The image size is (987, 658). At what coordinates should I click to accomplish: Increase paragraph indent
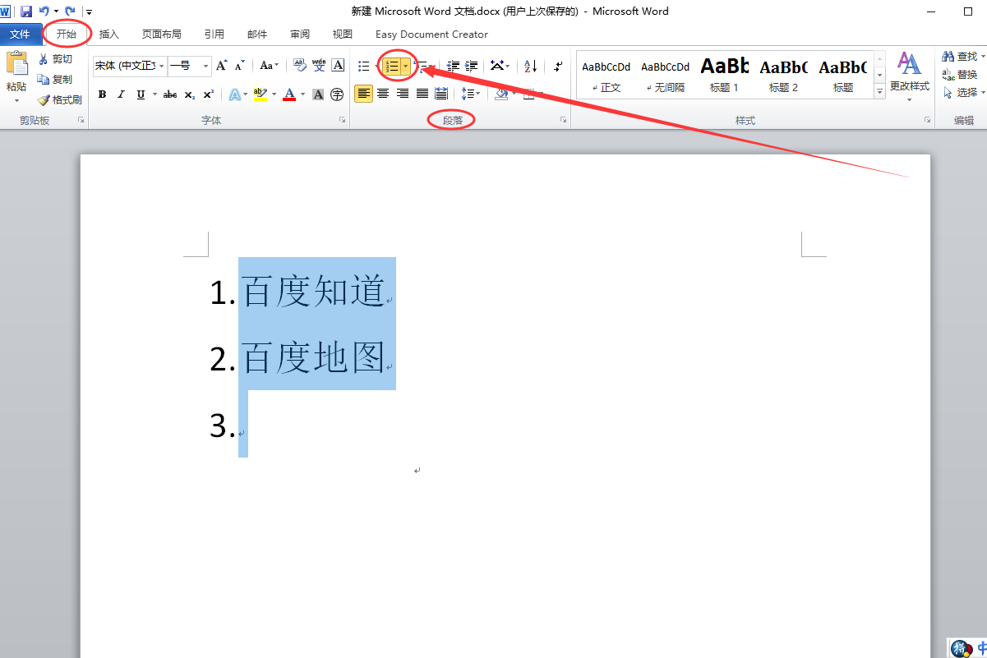471,67
